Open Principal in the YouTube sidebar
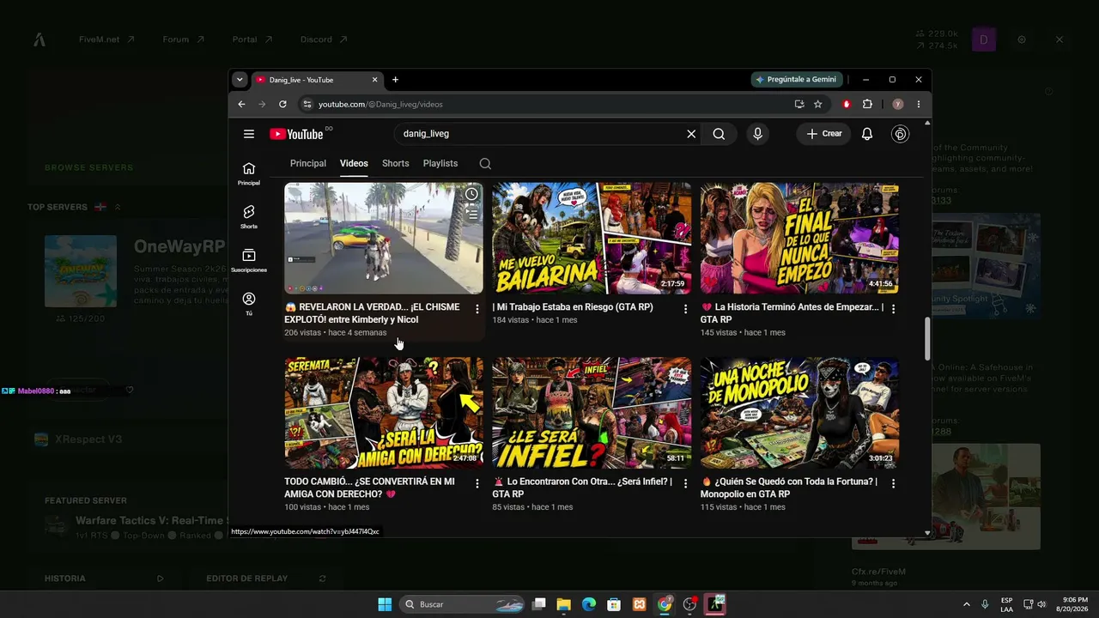This screenshot has width=1099, height=618. pos(249,173)
